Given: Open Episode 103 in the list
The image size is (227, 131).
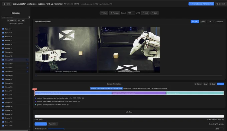Looking at the screenshot, I should point(15,64).
